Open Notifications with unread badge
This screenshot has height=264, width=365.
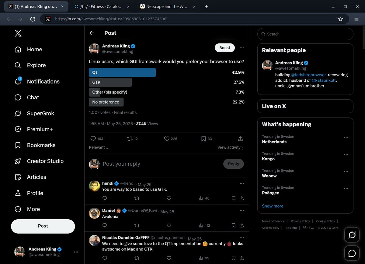[37, 81]
